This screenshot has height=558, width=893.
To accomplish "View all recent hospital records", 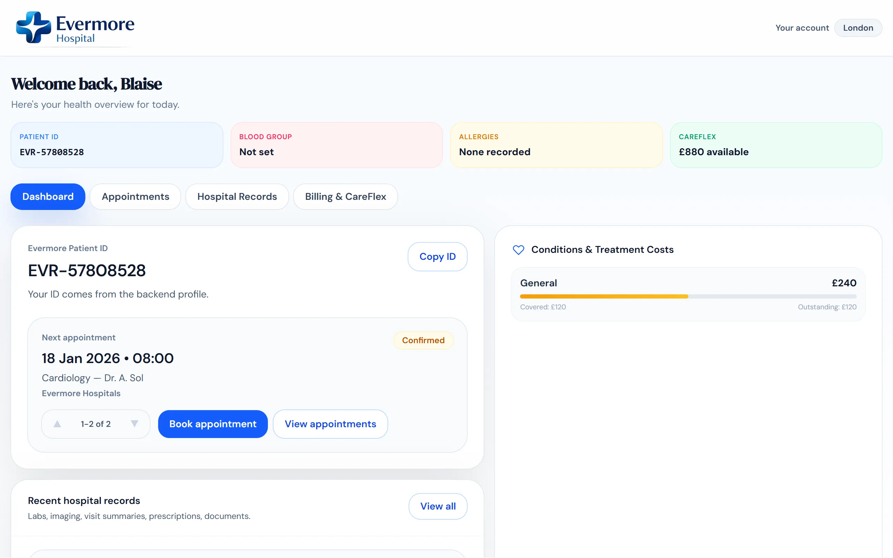I will click(438, 506).
